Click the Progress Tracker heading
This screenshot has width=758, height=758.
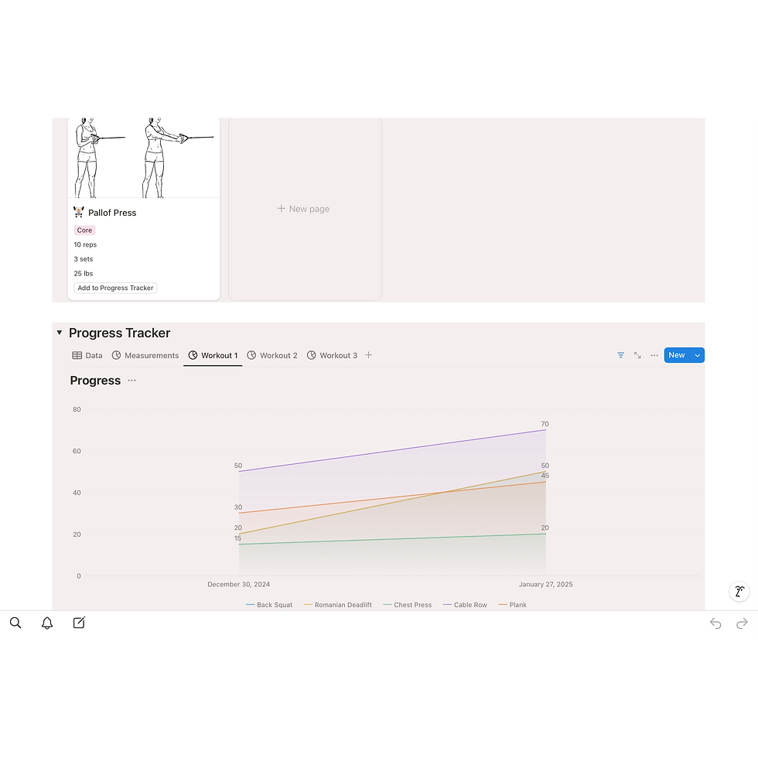pyautogui.click(x=119, y=333)
